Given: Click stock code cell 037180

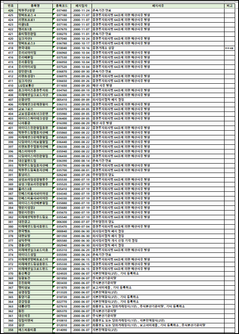Looking at the screenshot, I should pos(62,15).
